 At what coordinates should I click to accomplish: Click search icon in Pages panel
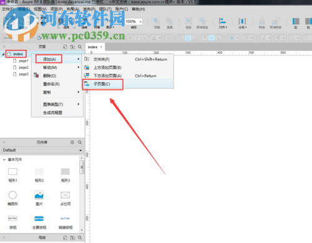[80, 47]
